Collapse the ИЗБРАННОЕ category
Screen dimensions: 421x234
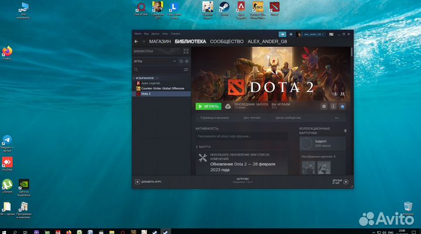(x=134, y=78)
